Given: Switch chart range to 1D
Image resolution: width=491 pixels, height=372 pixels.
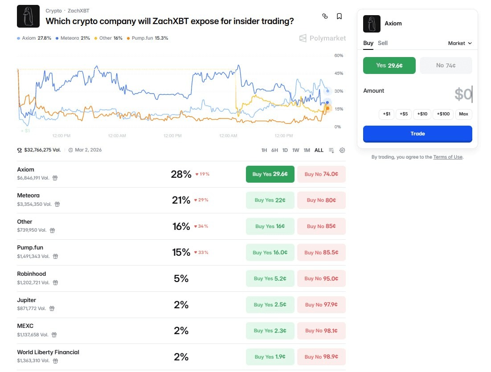Looking at the screenshot, I should point(285,150).
